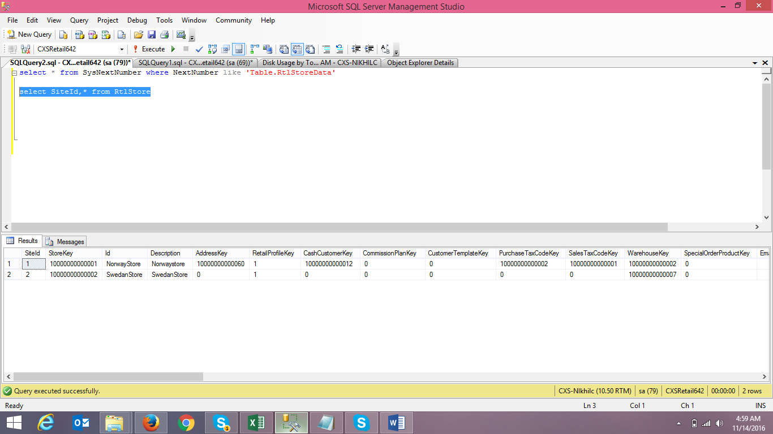Switch to the SQLQuery1.sql tab
Image resolution: width=773 pixels, height=434 pixels.
pos(195,63)
